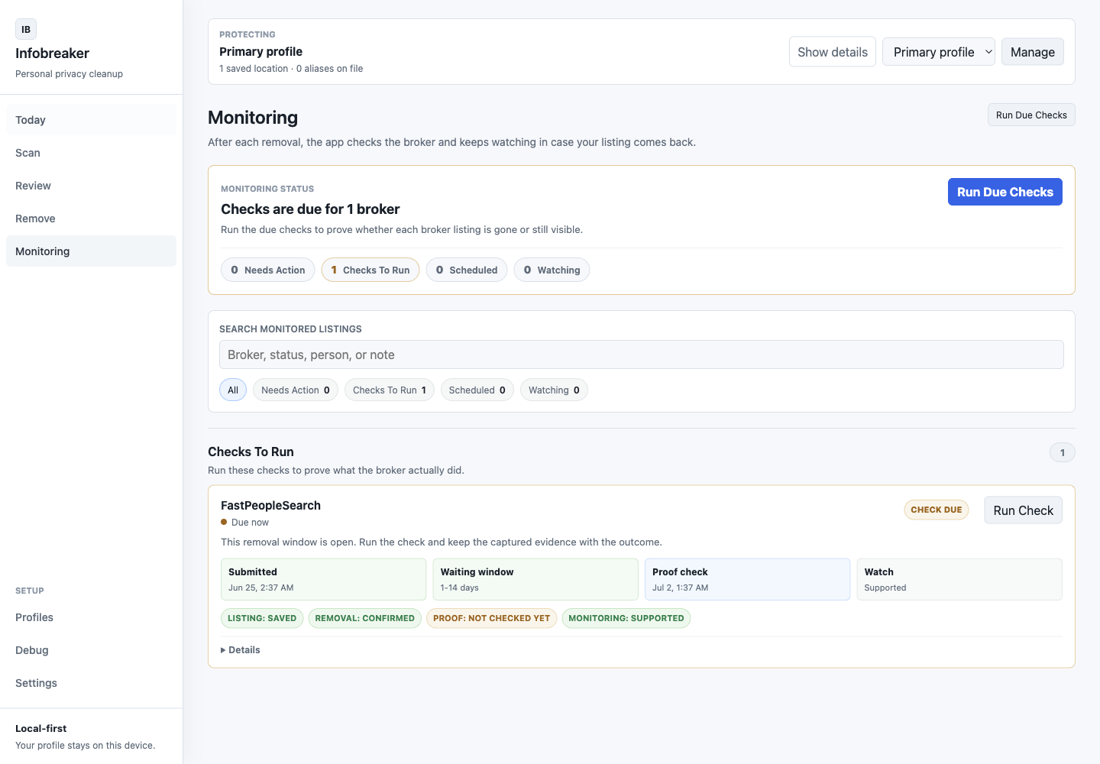Viewport: 1100px width, 764px height.
Task: Go to the Scan section
Action: pos(91,153)
